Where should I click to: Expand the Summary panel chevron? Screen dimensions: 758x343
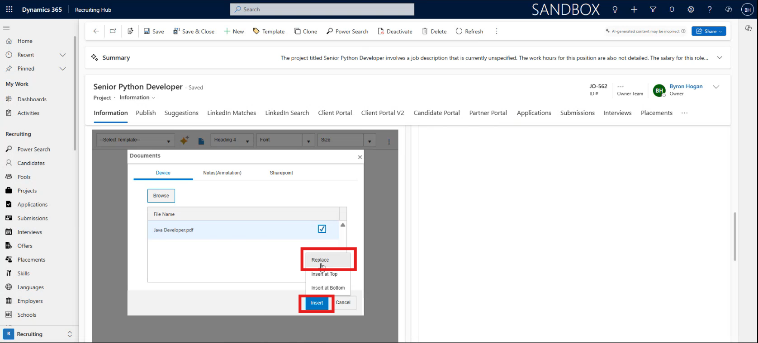(720, 58)
